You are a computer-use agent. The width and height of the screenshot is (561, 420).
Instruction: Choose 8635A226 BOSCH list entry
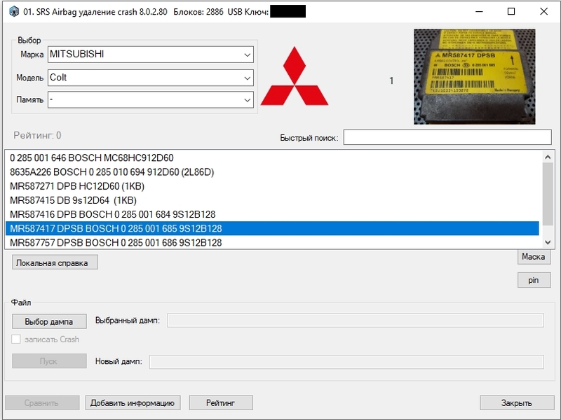tap(272, 172)
